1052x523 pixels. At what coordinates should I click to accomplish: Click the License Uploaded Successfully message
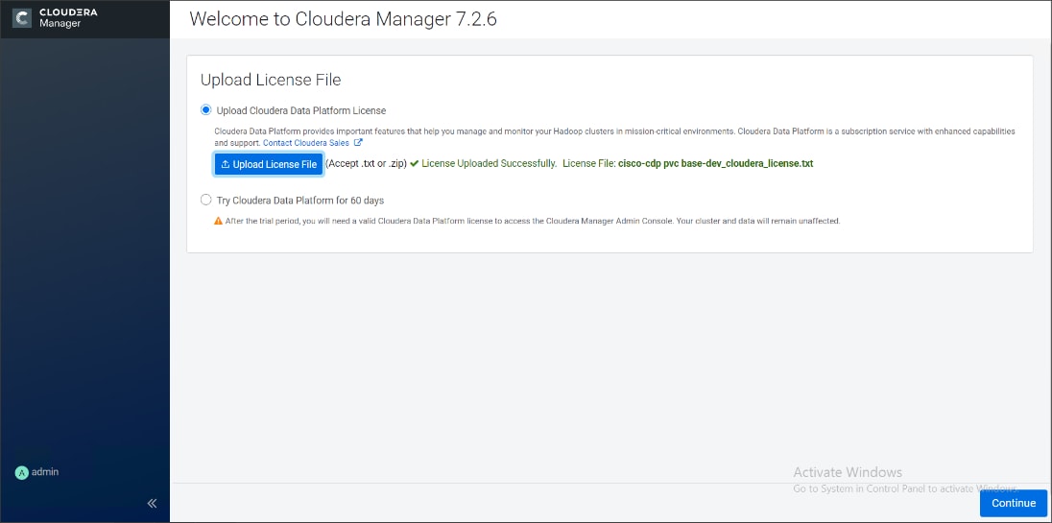coord(489,164)
